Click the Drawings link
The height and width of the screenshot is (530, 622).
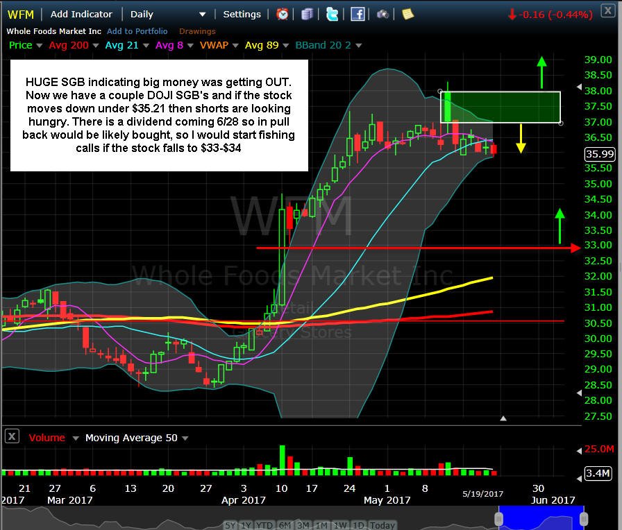point(197,31)
